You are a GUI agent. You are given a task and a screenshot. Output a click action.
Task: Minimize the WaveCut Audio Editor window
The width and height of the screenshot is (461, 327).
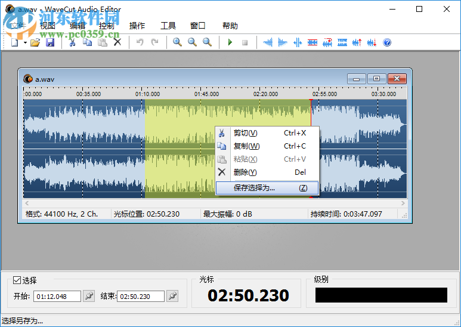392,9
